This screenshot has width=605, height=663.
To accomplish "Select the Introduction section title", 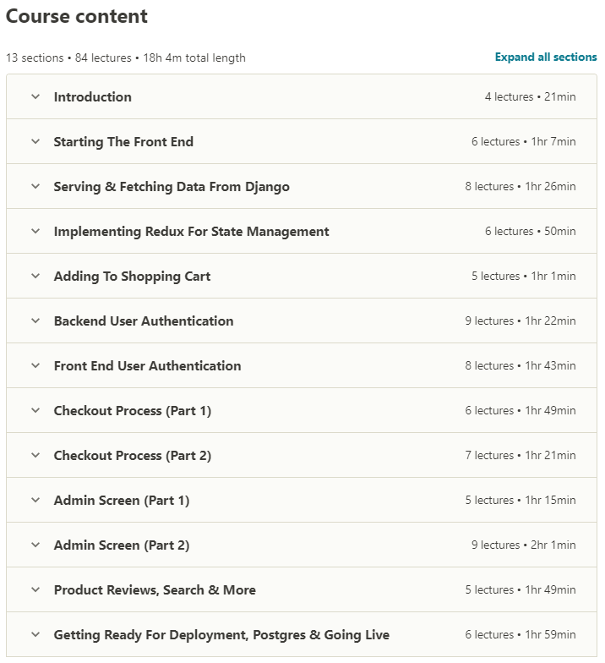I will (x=93, y=97).
